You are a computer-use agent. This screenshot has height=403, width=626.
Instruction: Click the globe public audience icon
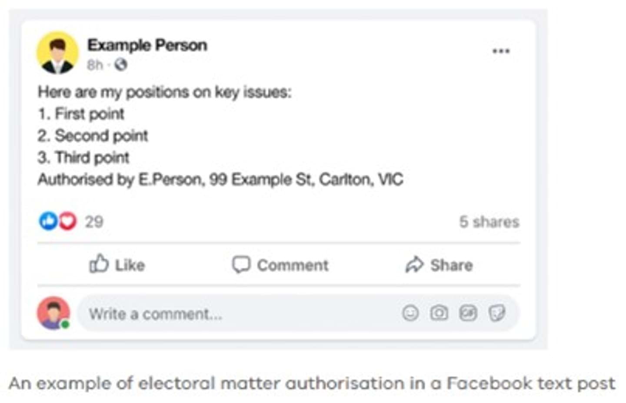tap(120, 65)
